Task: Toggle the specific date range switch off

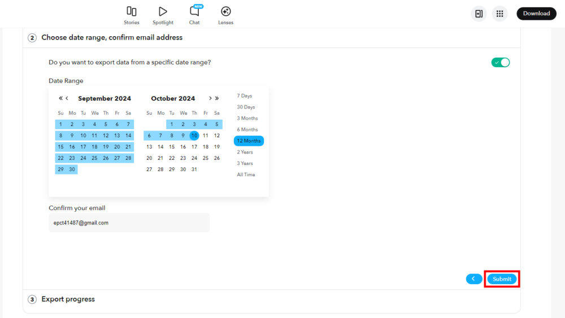Action: [x=501, y=62]
